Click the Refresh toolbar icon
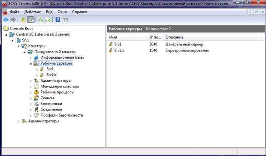 (x=41, y=20)
